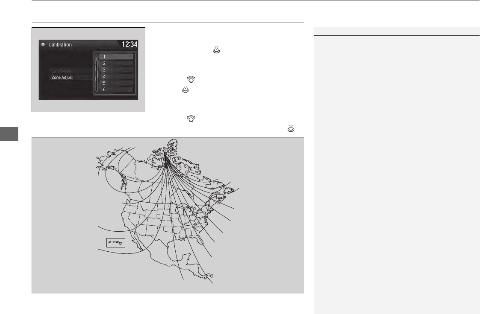Select the dimmed item above Zone Adjust
Image resolution: width=480 pixels, height=314 pixels.
tap(71, 71)
